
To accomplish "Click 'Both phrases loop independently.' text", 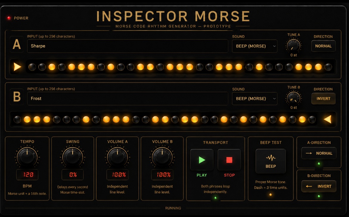I will 215,189.
